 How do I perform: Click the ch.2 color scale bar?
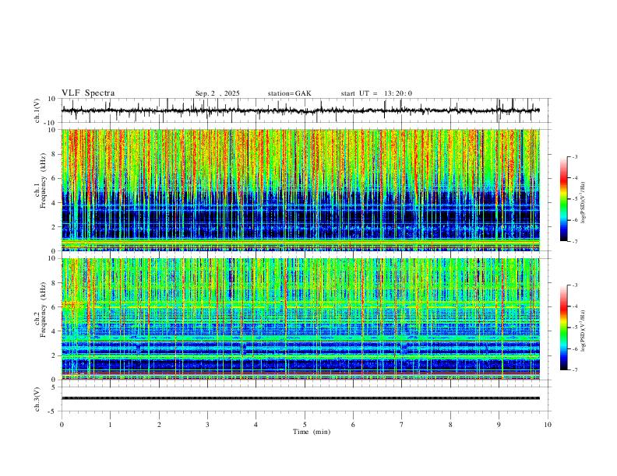pos(564,327)
